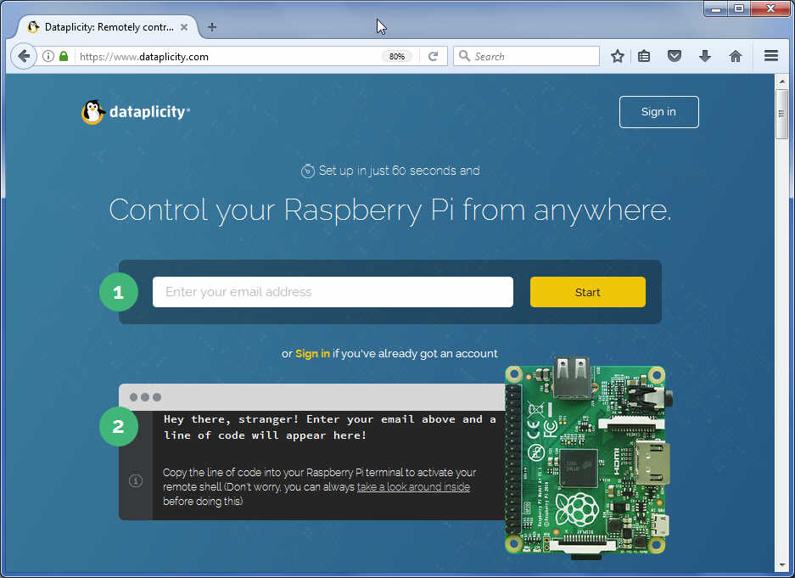The image size is (795, 578).
Task: Click the browser back arrow button
Action: 24,57
